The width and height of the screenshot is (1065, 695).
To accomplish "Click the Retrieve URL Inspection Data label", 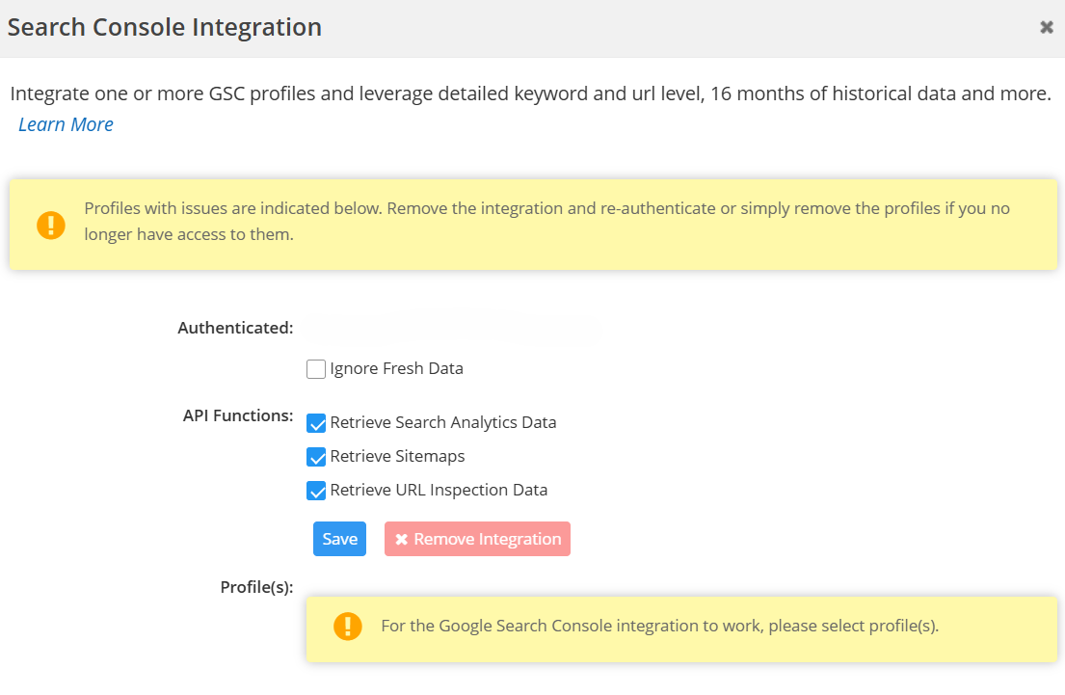I will pos(439,490).
